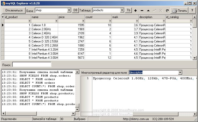Click price cell 1595

(x=71, y=25)
